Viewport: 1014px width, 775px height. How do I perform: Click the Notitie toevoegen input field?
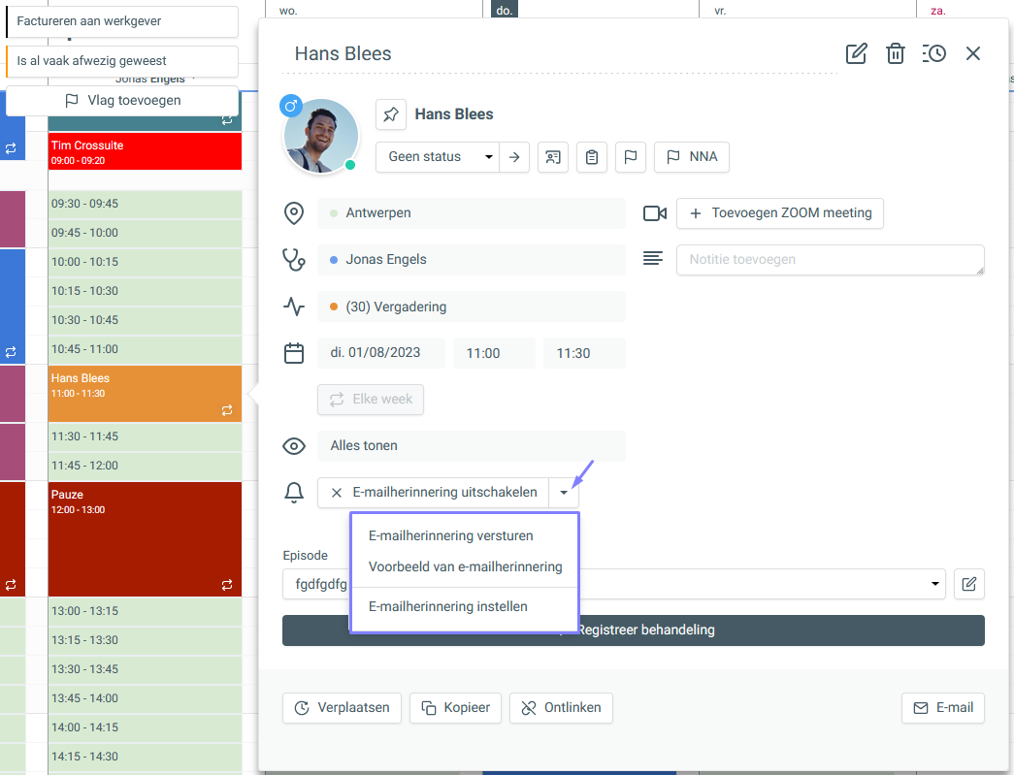831,260
